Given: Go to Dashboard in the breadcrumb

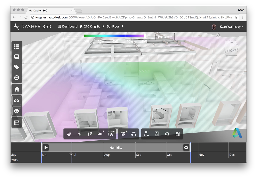Looking at the screenshot, I should pos(68,26).
